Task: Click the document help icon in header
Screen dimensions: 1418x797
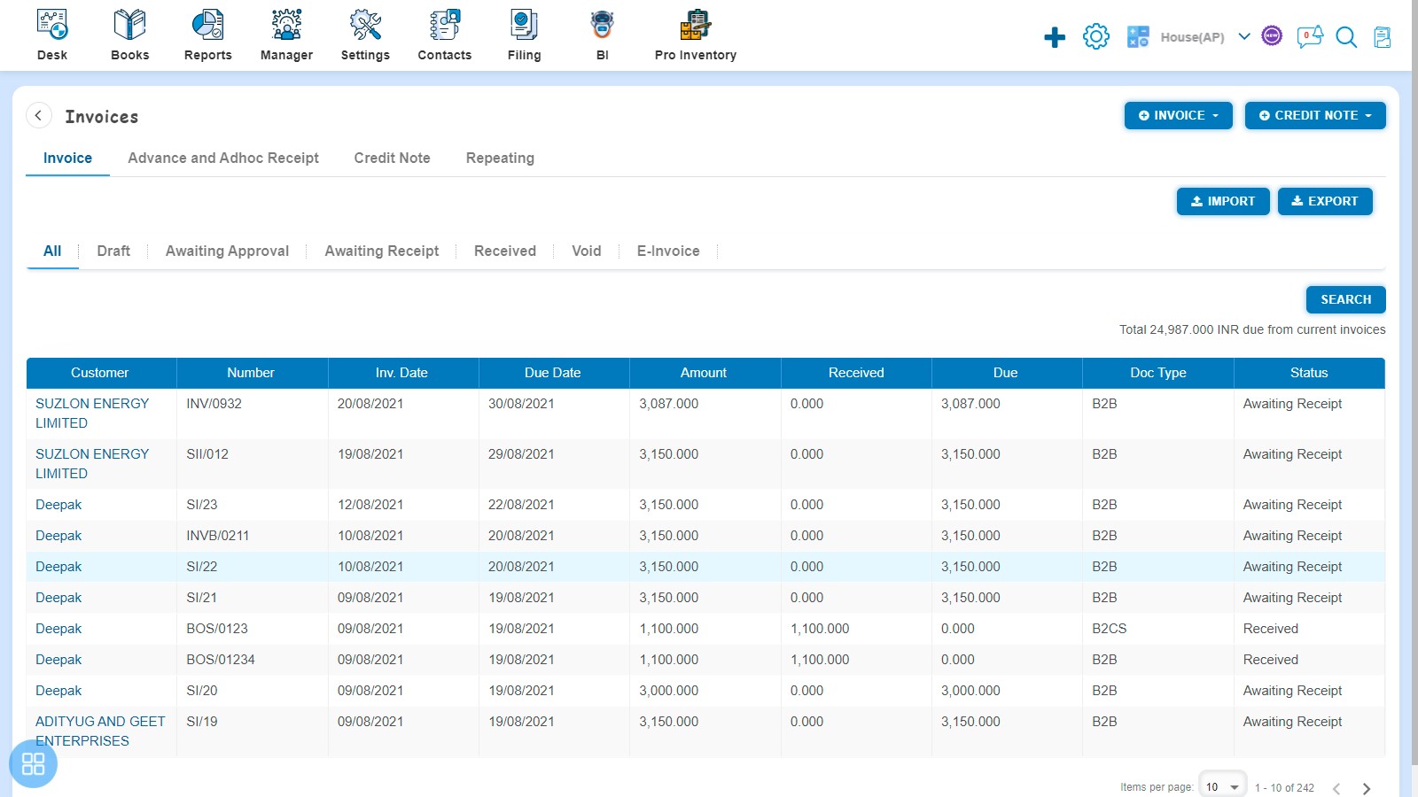Action: (1383, 37)
